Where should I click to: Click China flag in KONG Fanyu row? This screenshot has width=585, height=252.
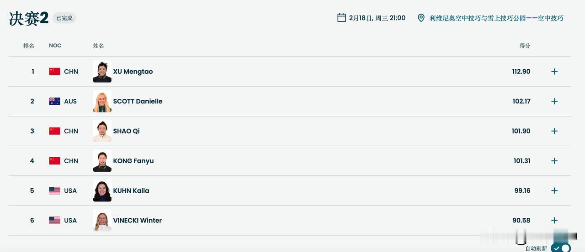[x=55, y=161]
